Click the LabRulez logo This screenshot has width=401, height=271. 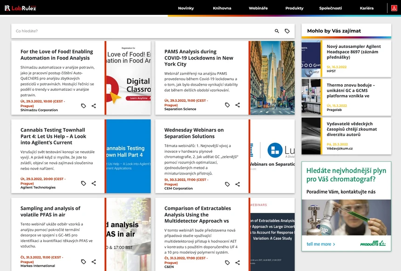pyautogui.click(x=20, y=8)
